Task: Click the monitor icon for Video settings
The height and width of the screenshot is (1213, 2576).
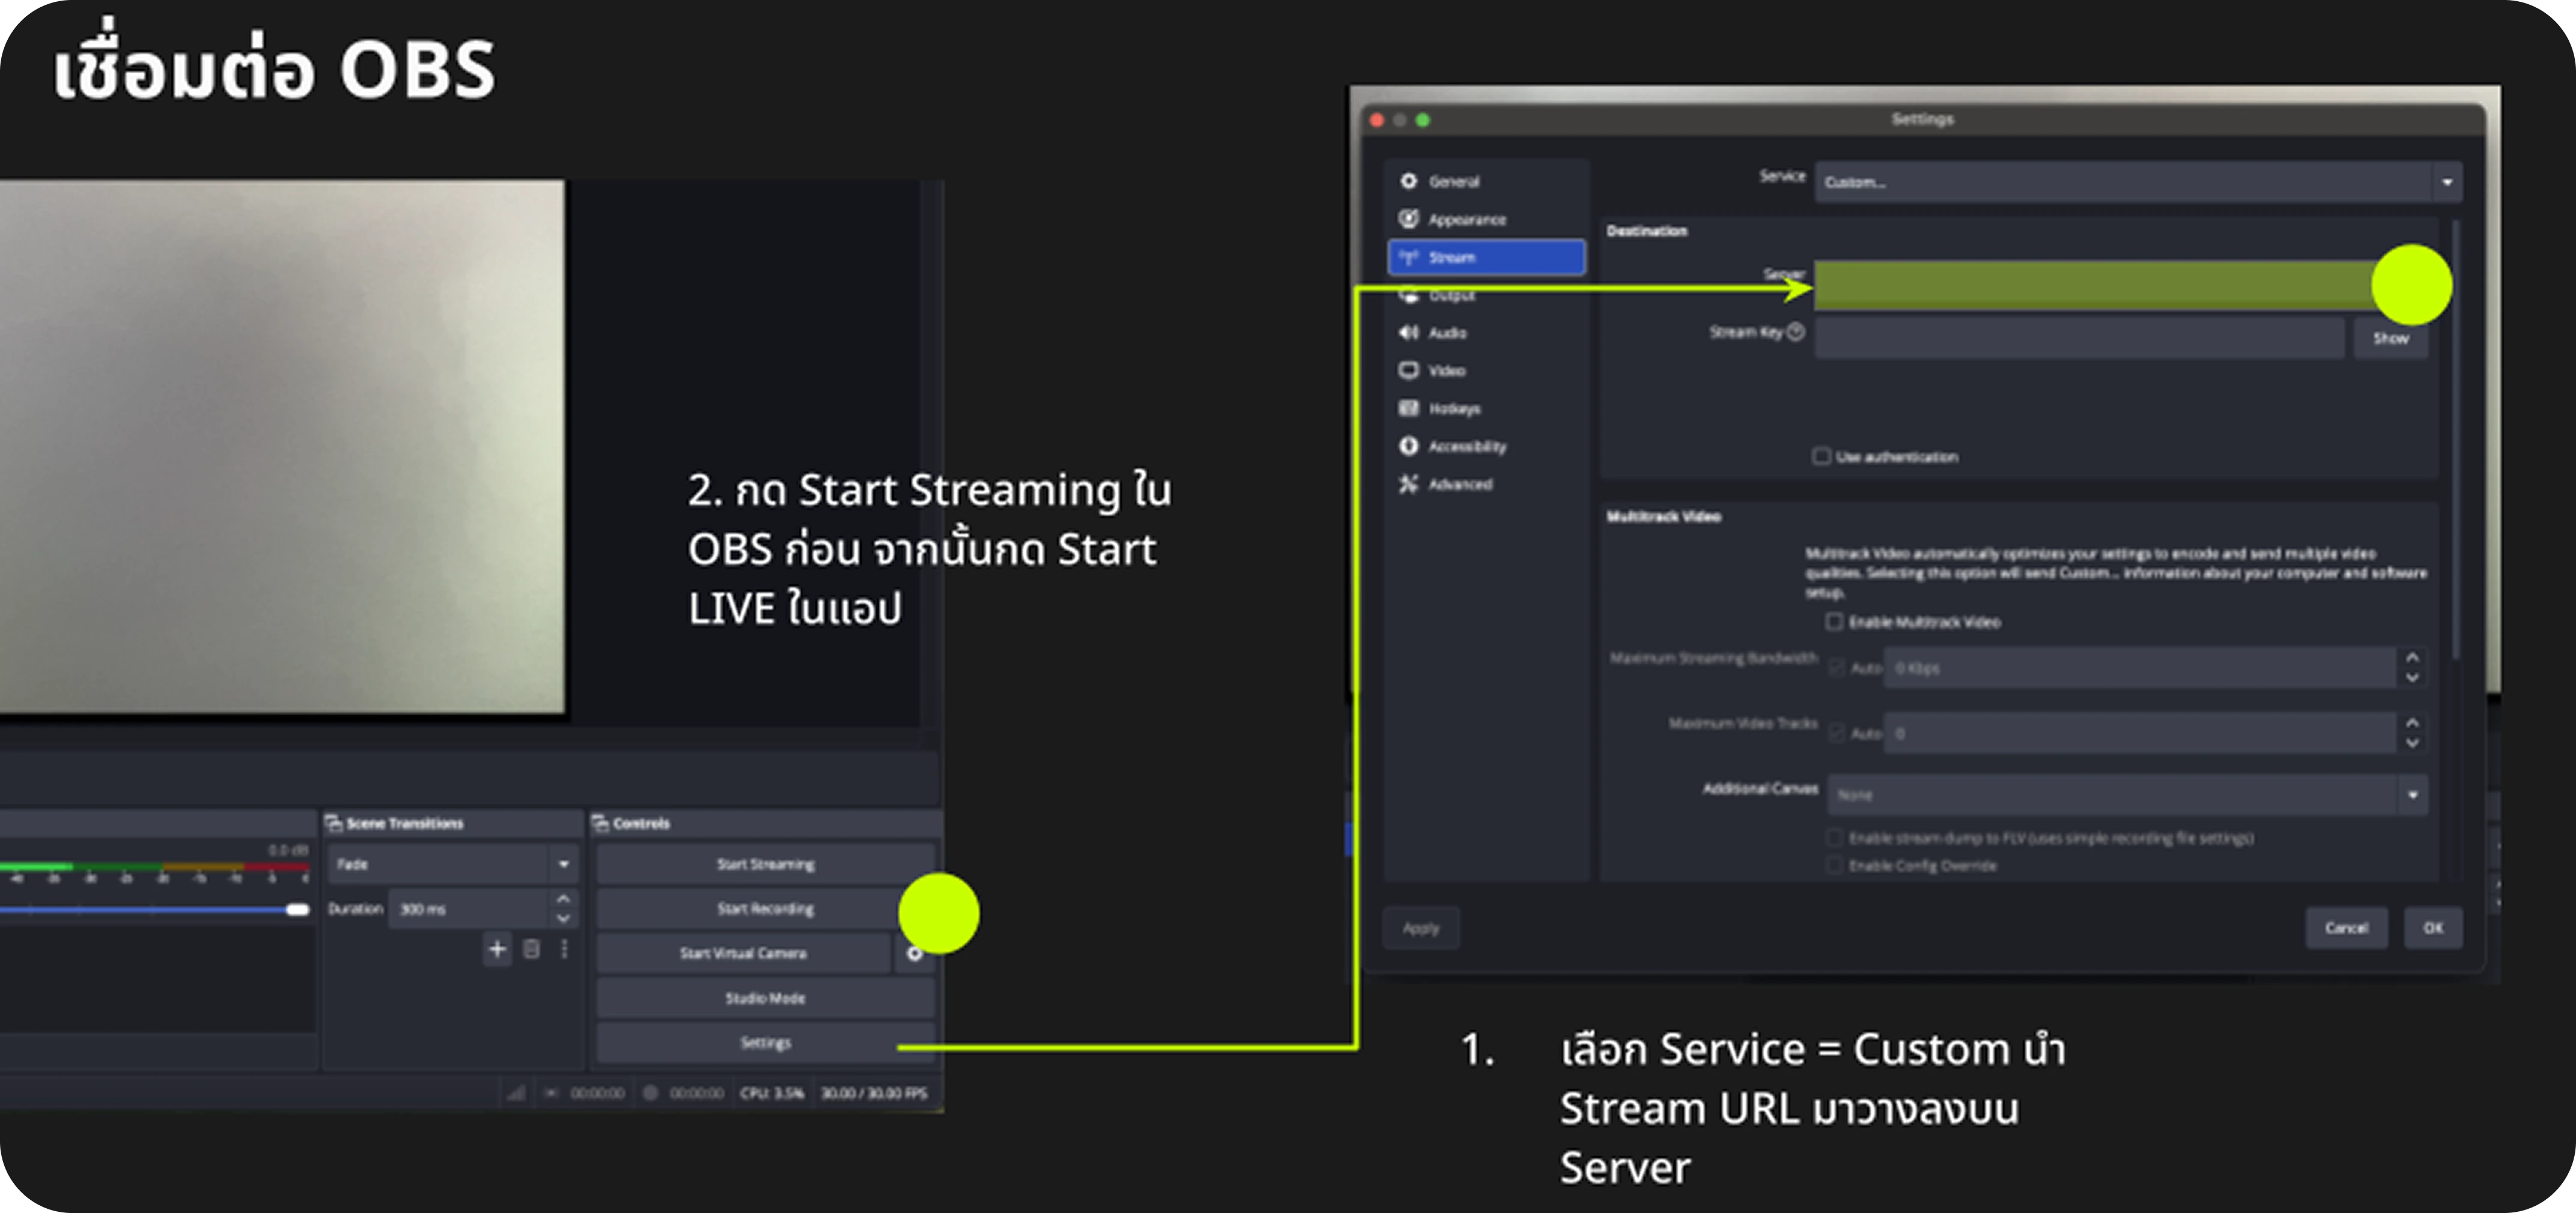Action: pos(1409,370)
